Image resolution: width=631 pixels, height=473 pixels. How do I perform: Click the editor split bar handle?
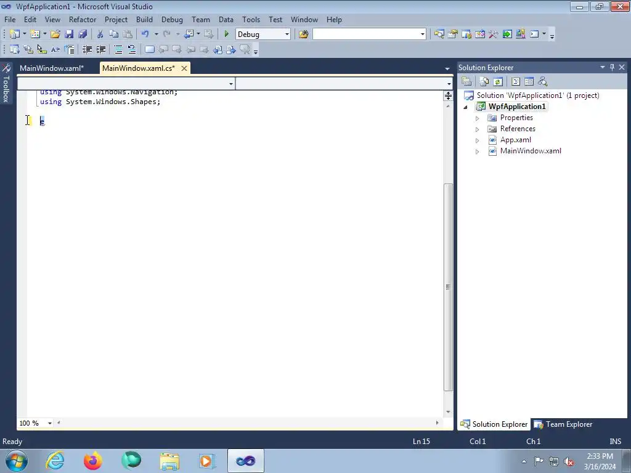tap(448, 95)
